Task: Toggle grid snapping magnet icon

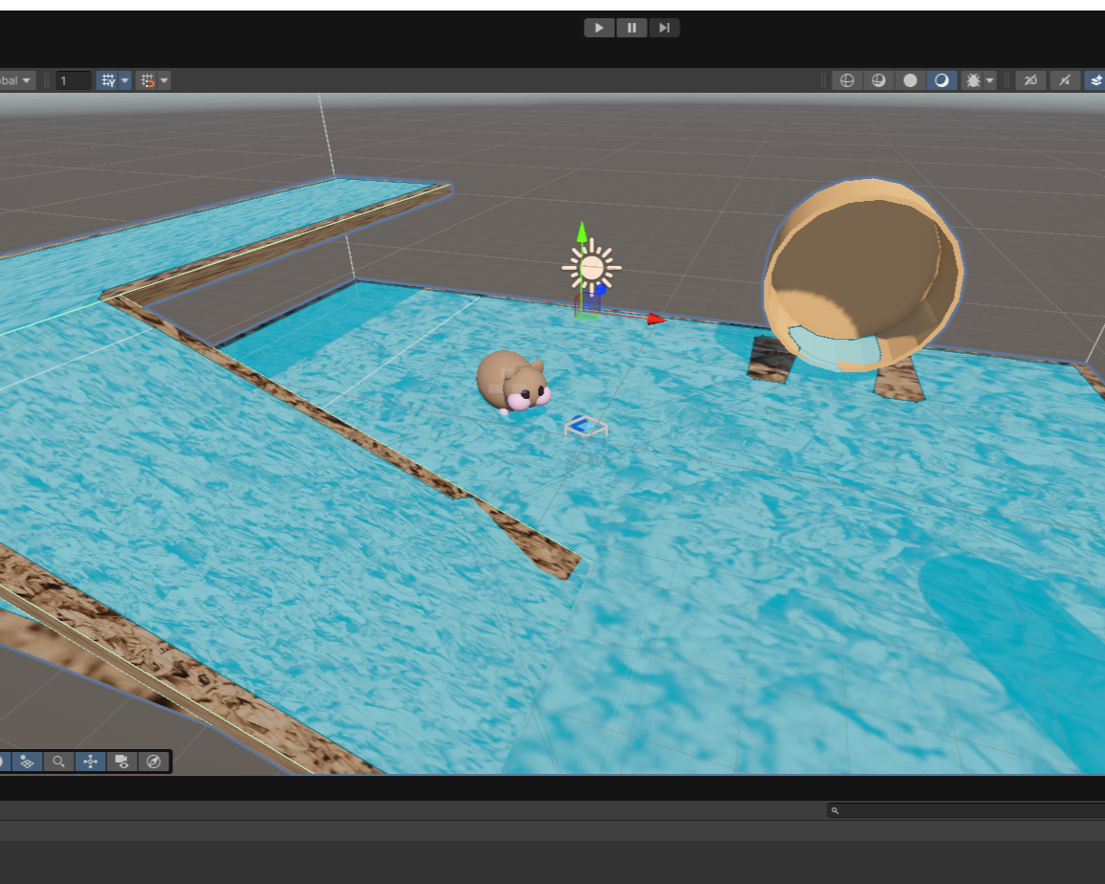Action: pyautogui.click(x=147, y=81)
